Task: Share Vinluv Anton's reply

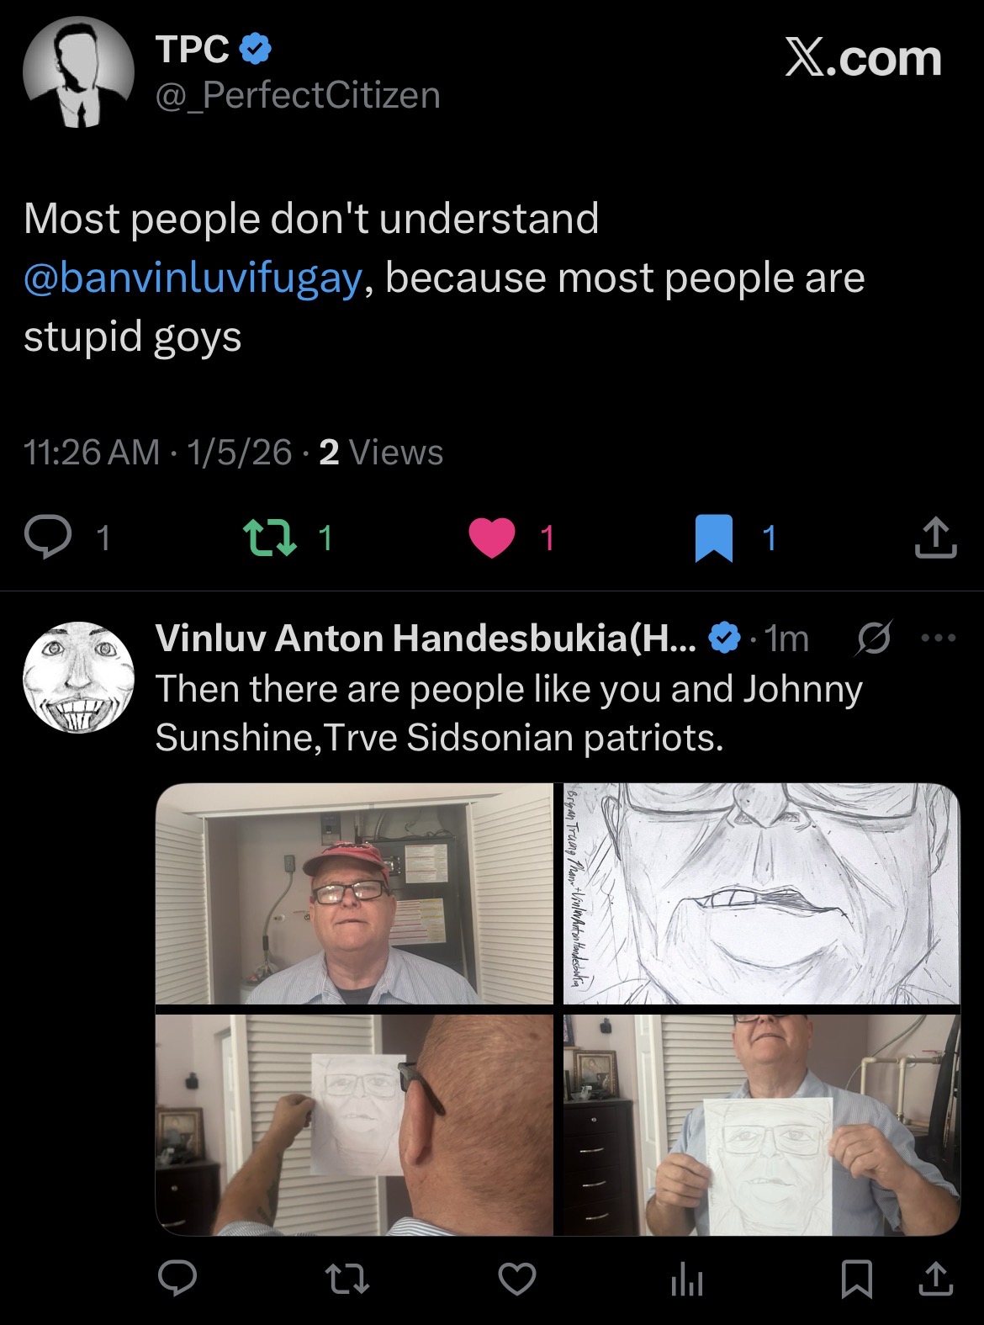Action: [935, 1280]
